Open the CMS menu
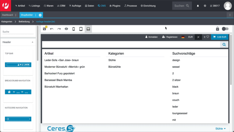Image resolution: width=234 pixels, height=132 pixels. click(102, 6)
